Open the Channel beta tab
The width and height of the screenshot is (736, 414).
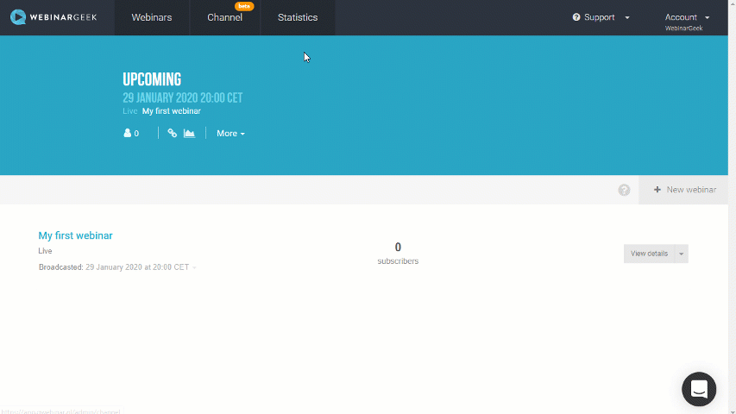pyautogui.click(x=224, y=17)
